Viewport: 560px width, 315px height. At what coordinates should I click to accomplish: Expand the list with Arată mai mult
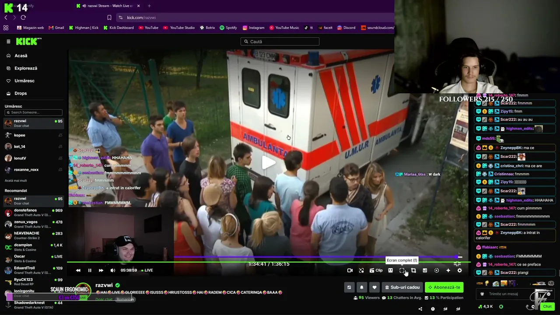pos(16,181)
